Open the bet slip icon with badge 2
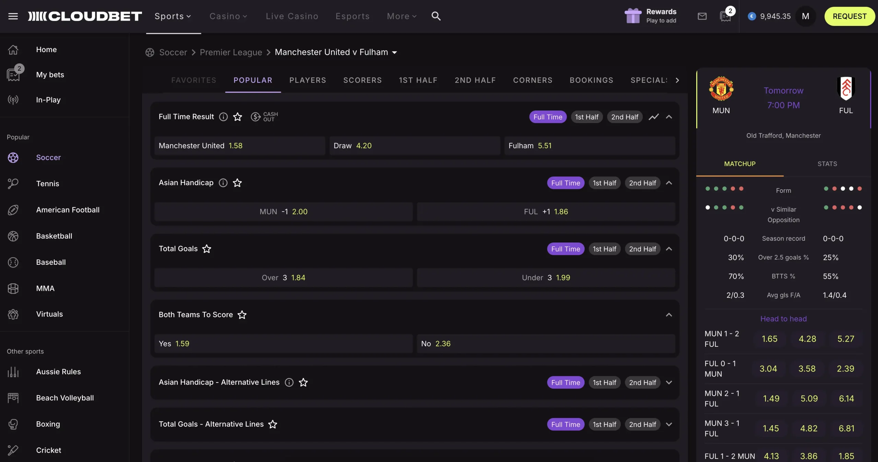Image resolution: width=878 pixels, height=462 pixels. coord(725,16)
